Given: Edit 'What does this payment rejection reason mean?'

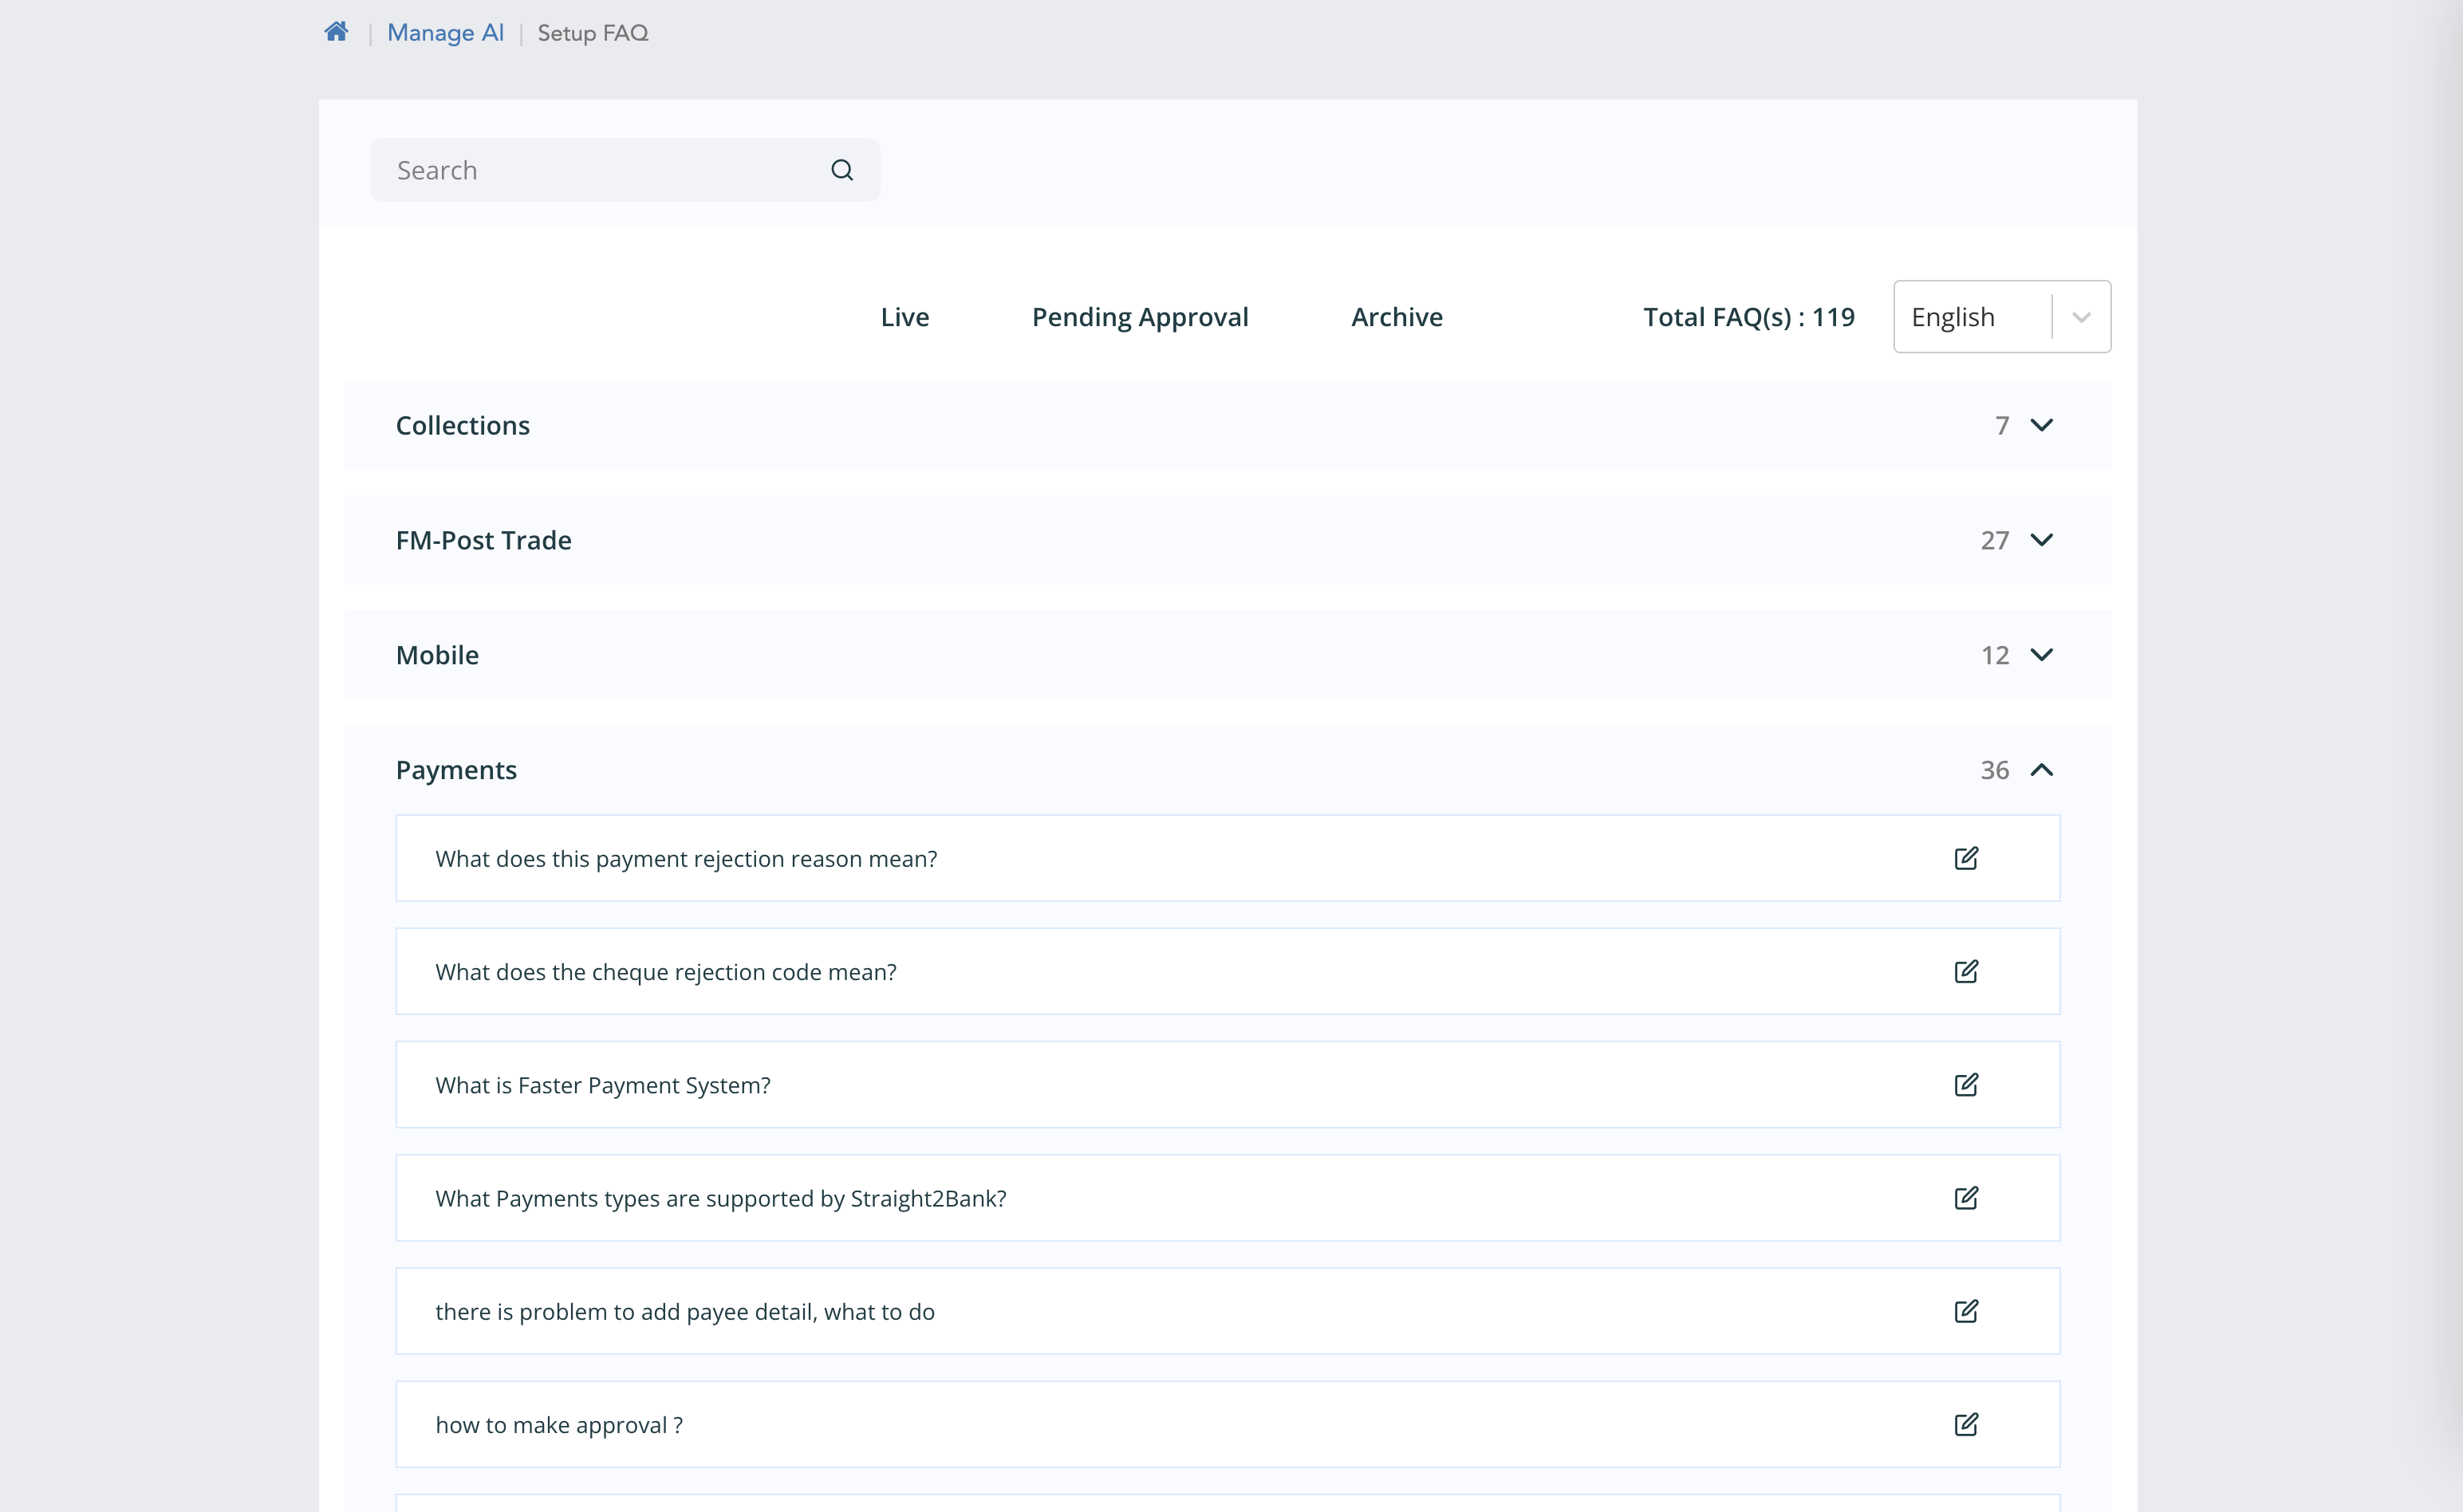Looking at the screenshot, I should tap(1966, 858).
